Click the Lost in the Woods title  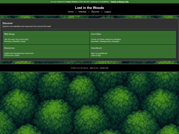click(89, 8)
